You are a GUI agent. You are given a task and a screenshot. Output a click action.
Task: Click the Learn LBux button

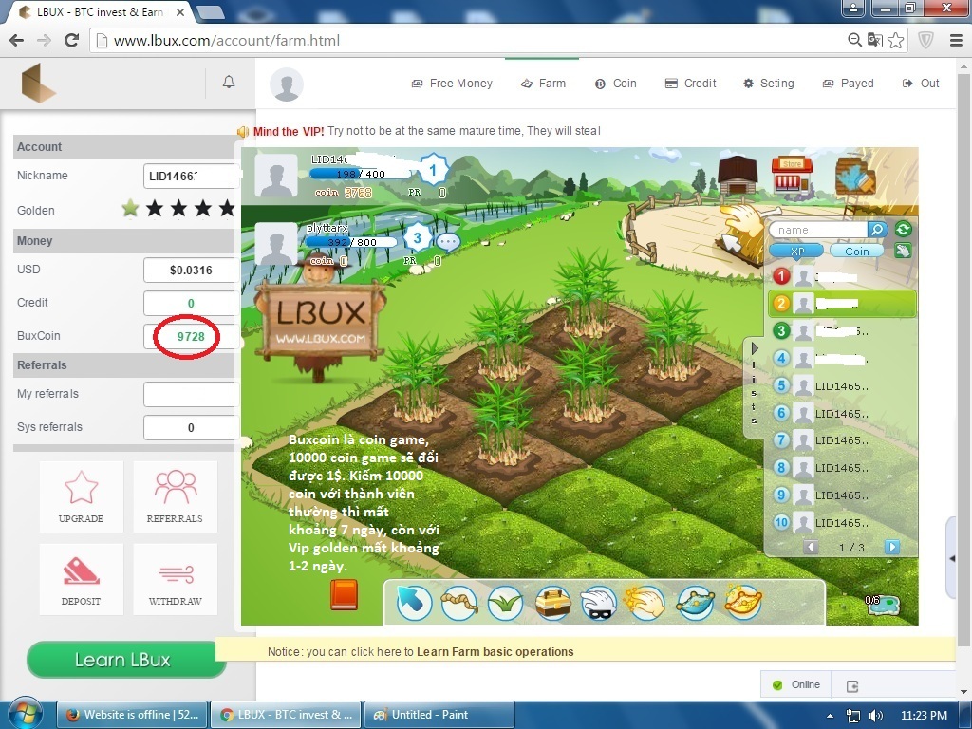pyautogui.click(x=126, y=660)
